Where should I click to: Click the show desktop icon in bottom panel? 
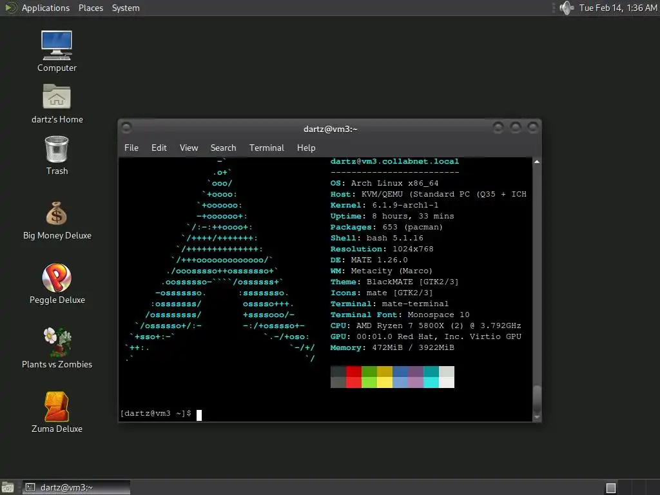click(8, 487)
